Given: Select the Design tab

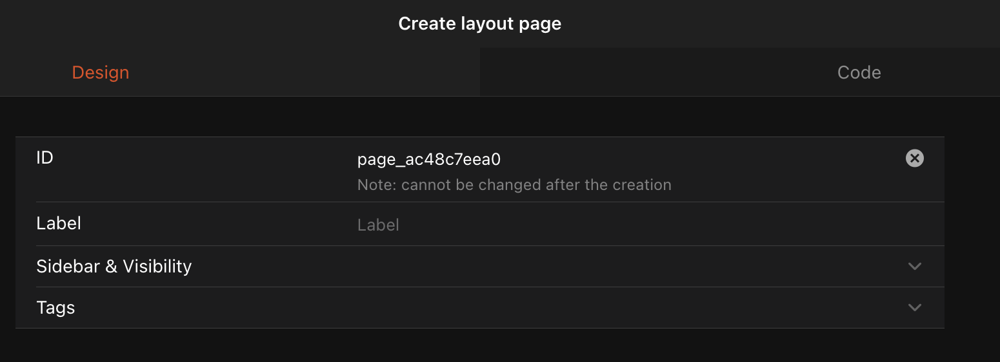Looking at the screenshot, I should coord(101,72).
